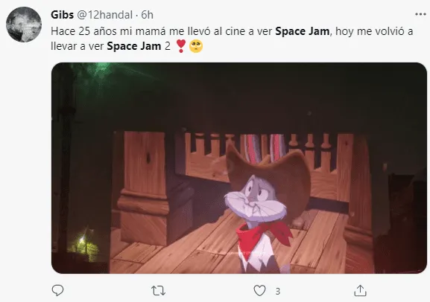The image size is (430, 302).
Task: Open tweet permalink via 6h timestamp
Action: click(148, 15)
